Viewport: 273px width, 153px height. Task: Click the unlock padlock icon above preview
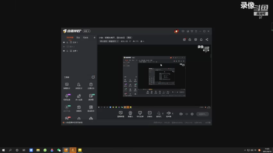click(x=190, y=39)
